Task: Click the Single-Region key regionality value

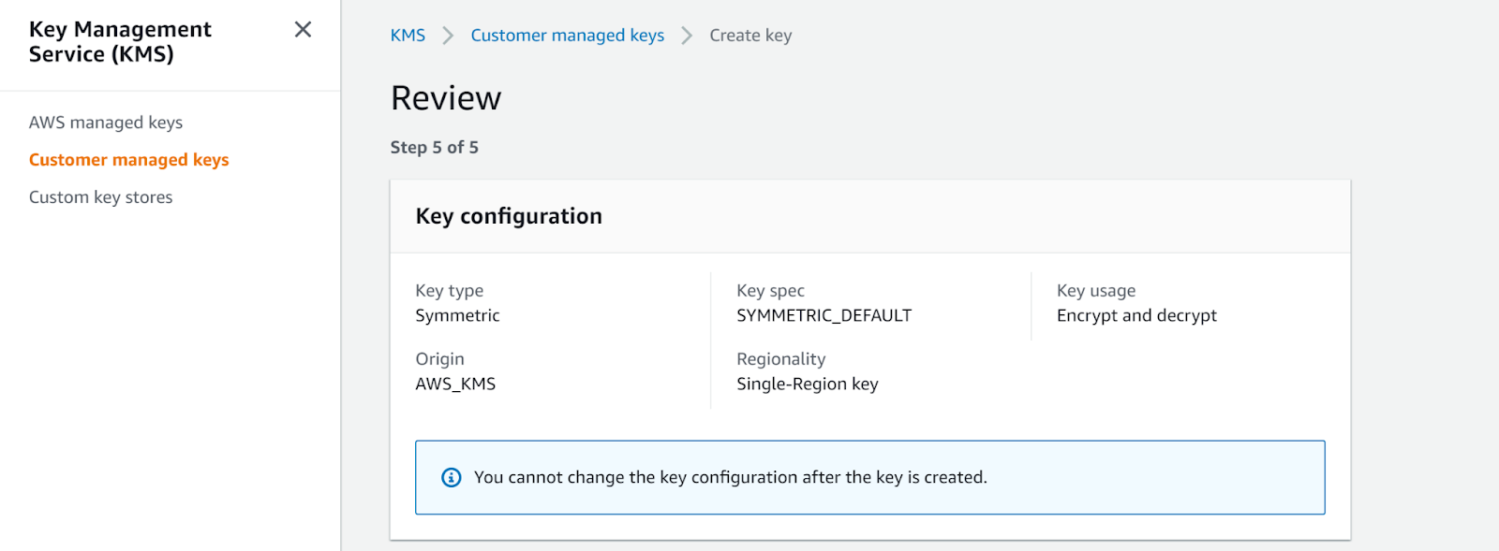Action: coord(807,384)
